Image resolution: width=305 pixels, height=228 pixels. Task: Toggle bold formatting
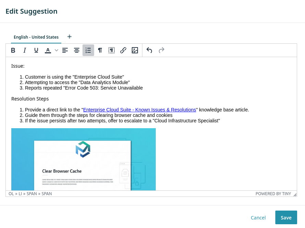click(x=13, y=50)
